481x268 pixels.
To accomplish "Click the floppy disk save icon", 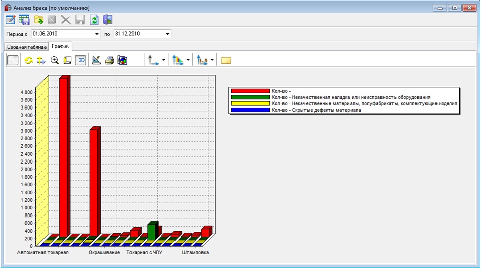I will [80, 20].
